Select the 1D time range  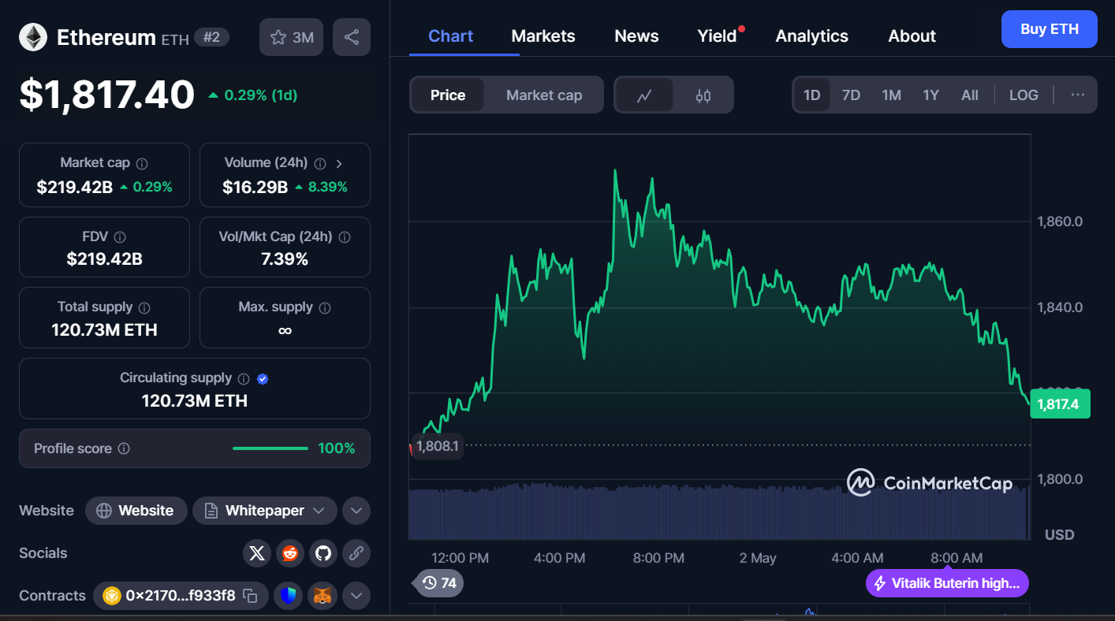[812, 95]
